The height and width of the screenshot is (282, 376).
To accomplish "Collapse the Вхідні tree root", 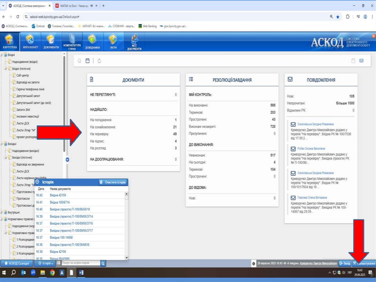I will point(2,55).
